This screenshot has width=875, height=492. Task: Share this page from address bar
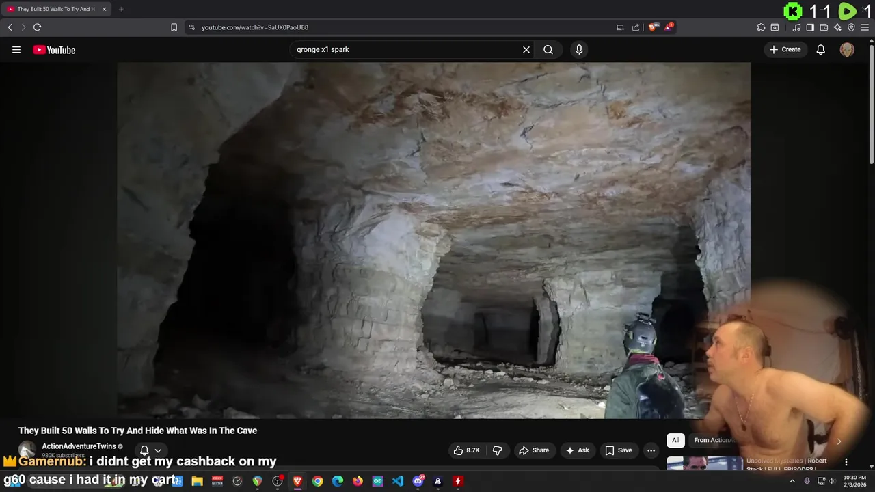(636, 27)
